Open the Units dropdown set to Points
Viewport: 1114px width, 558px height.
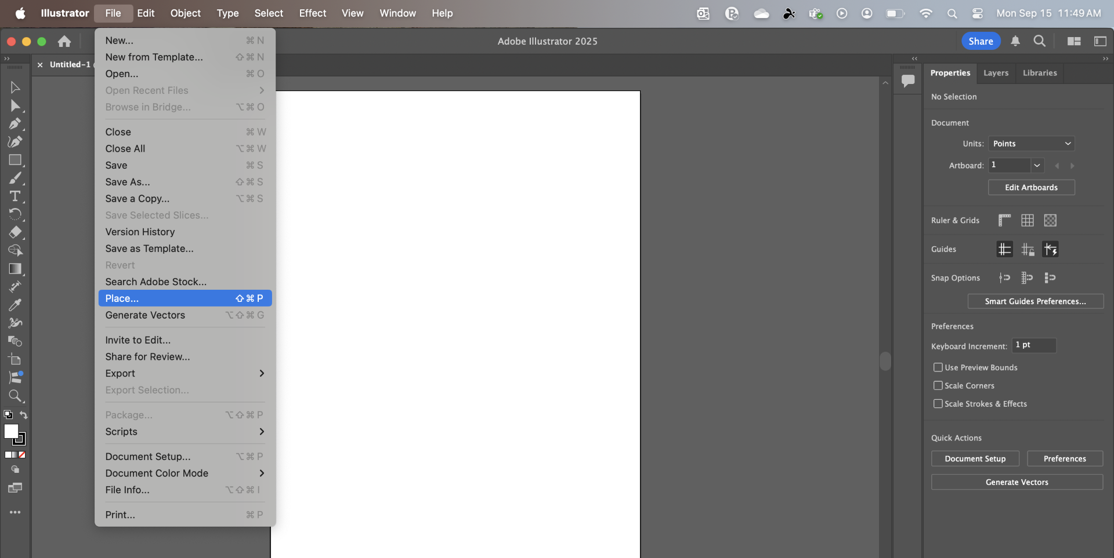[x=1031, y=144]
